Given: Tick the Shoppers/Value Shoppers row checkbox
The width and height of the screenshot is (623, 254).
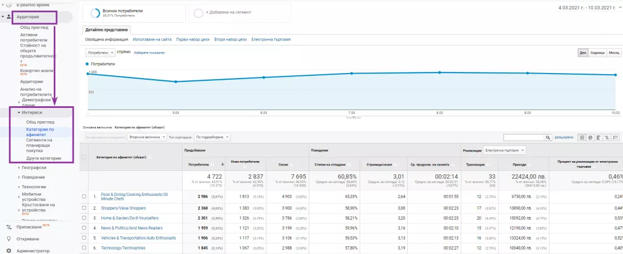Looking at the screenshot, I should point(84,208).
